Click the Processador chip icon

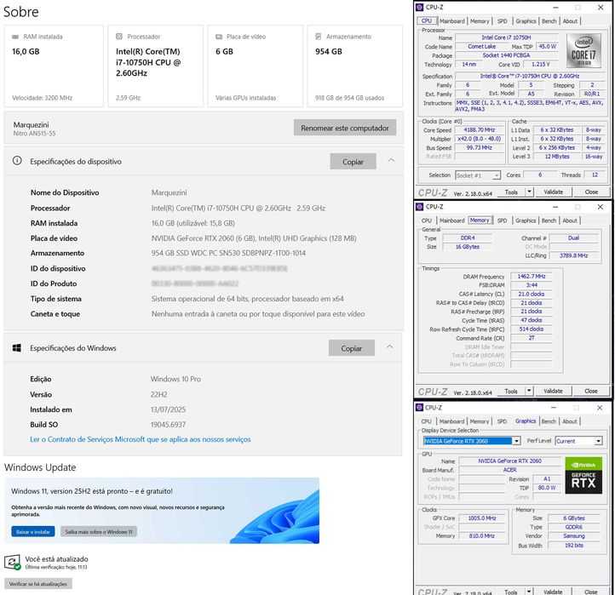pos(119,37)
